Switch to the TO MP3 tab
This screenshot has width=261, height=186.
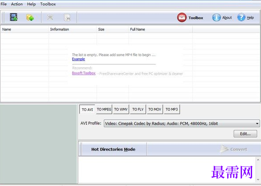[x=172, y=109]
